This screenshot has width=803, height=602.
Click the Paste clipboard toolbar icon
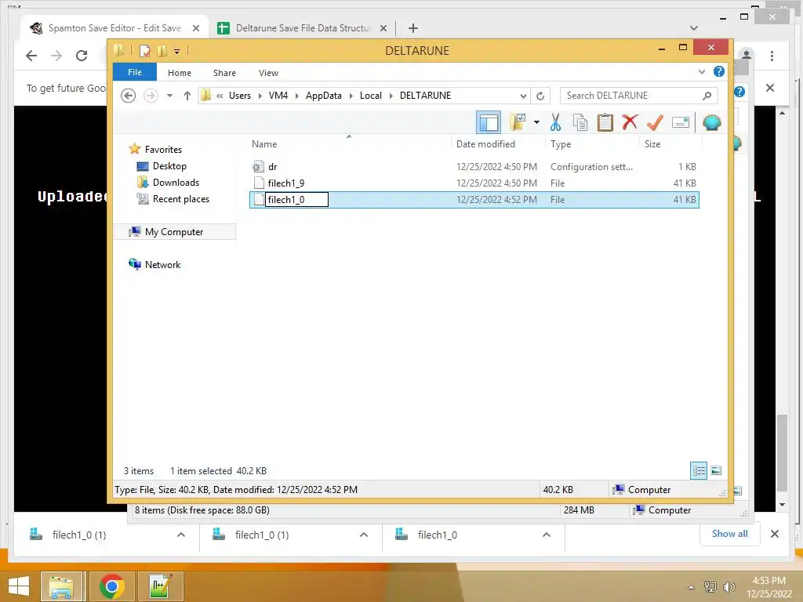point(605,123)
